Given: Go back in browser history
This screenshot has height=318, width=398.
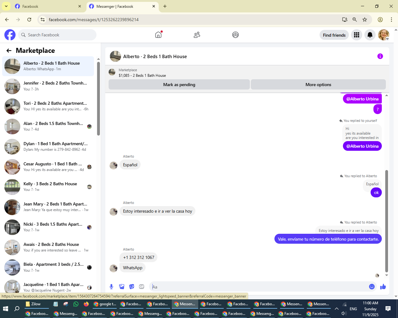Looking at the screenshot, I should (x=7, y=20).
